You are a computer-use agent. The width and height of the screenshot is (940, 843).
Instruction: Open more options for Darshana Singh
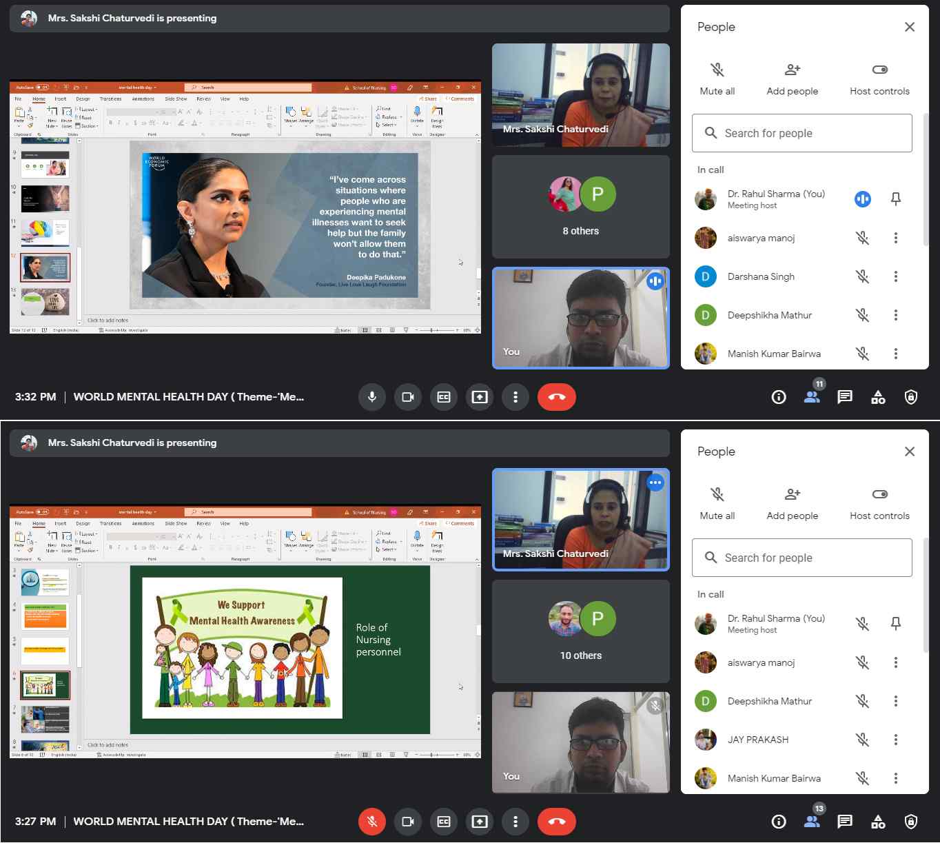click(x=895, y=276)
